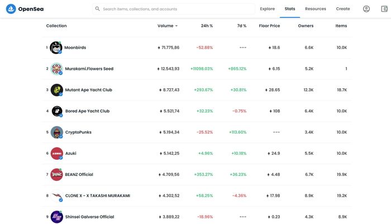Click the BEANZ Official avatar
This screenshot has height=224, width=391.
[x=56, y=175]
